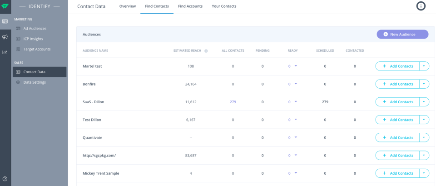Click the help question mark icon

coord(5,179)
